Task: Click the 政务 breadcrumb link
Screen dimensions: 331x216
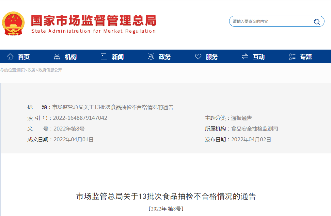Action: point(32,70)
